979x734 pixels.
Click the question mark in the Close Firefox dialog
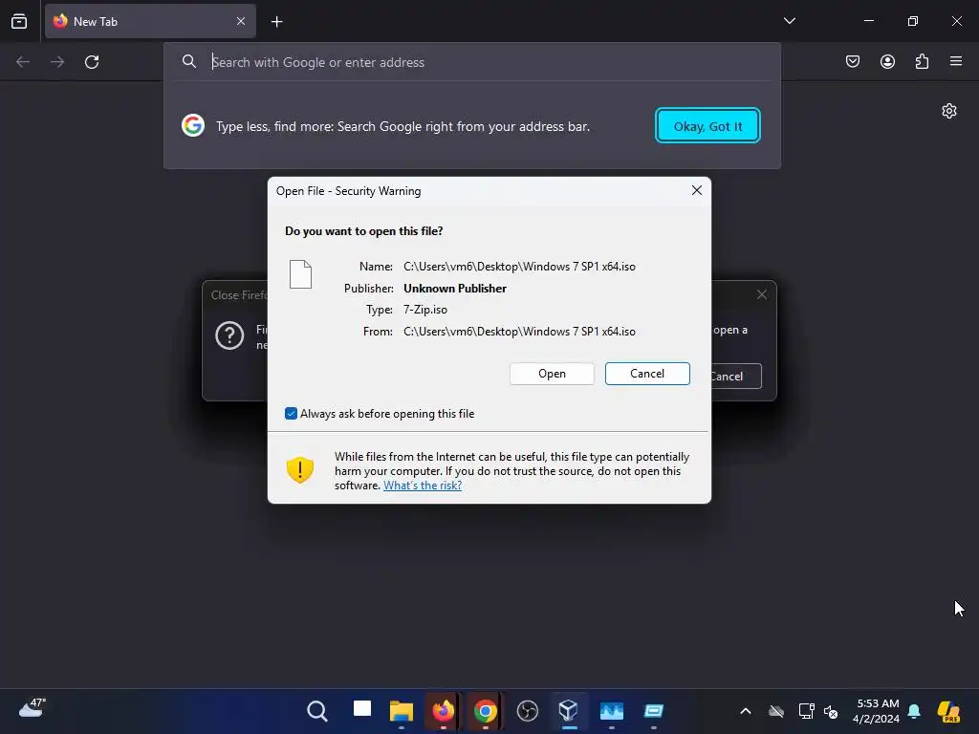point(229,335)
